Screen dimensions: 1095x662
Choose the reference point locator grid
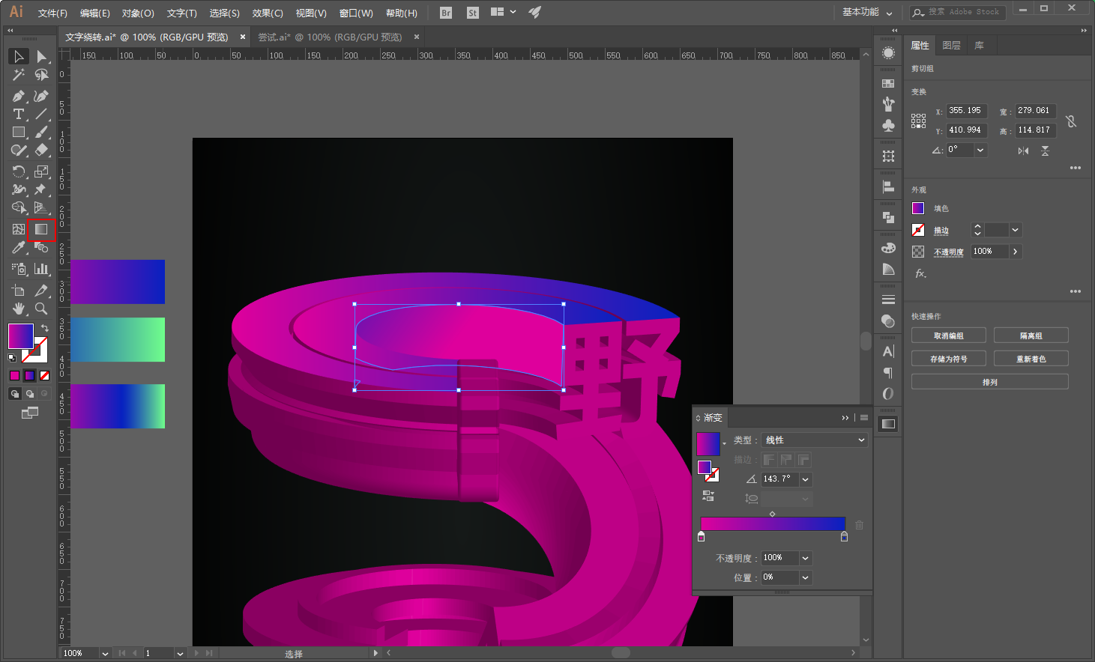919,121
